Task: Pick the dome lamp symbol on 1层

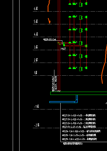Action: 70,68
